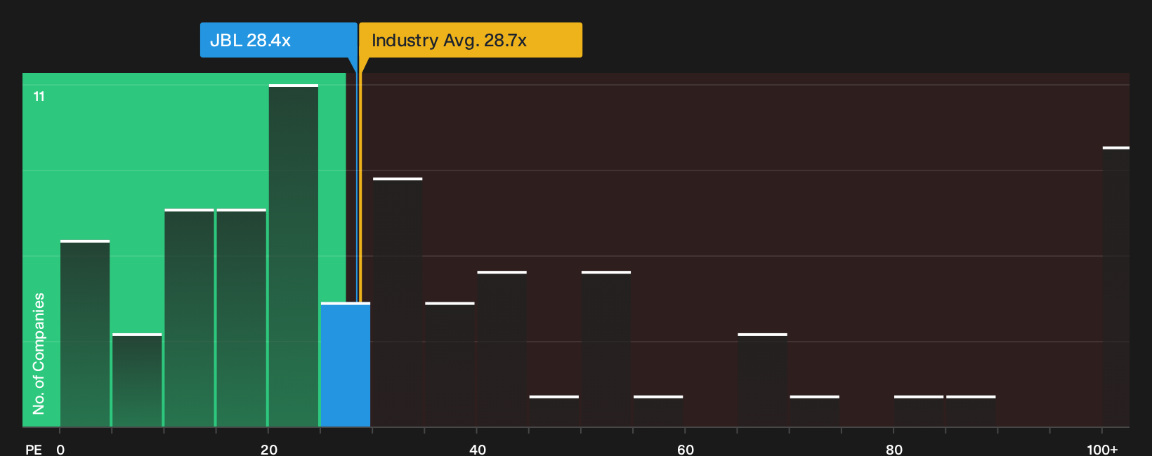Select the green bar for PE 10 to 15
Image resolution: width=1152 pixels, height=456 pixels.
point(189,318)
